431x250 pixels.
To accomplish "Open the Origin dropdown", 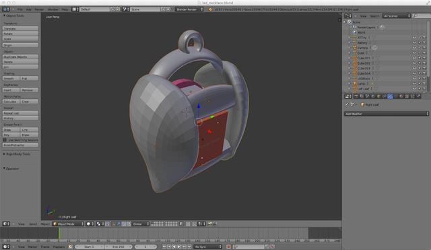I will click(x=20, y=45).
